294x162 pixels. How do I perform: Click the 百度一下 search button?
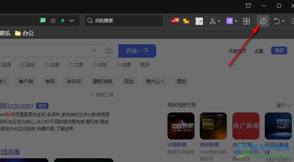pos(137,51)
